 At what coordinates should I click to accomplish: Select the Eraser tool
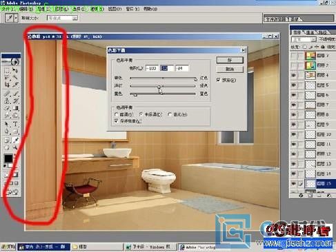pyautogui.click(x=7, y=108)
